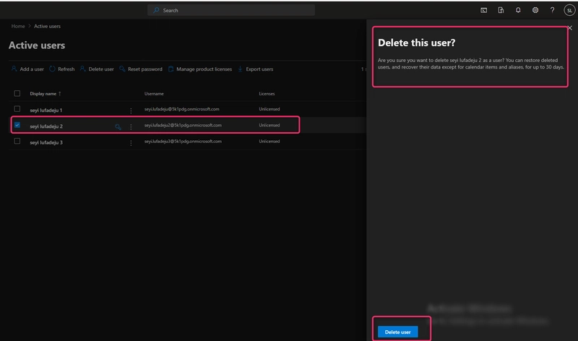Open more actions menu for seyi lufadeju 3
578x341 pixels.
click(x=131, y=143)
